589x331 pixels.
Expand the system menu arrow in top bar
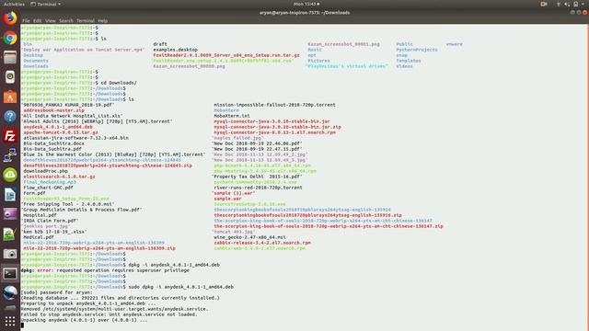coord(583,4)
